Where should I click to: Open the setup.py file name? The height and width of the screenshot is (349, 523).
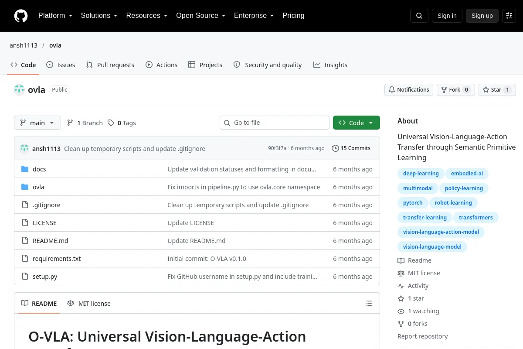tap(45, 277)
